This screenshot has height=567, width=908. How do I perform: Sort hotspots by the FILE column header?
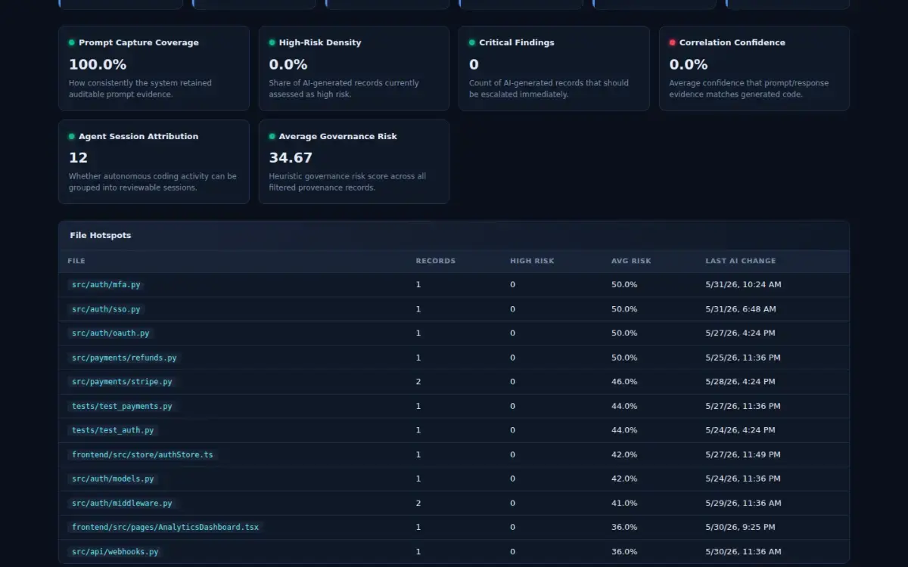76,261
